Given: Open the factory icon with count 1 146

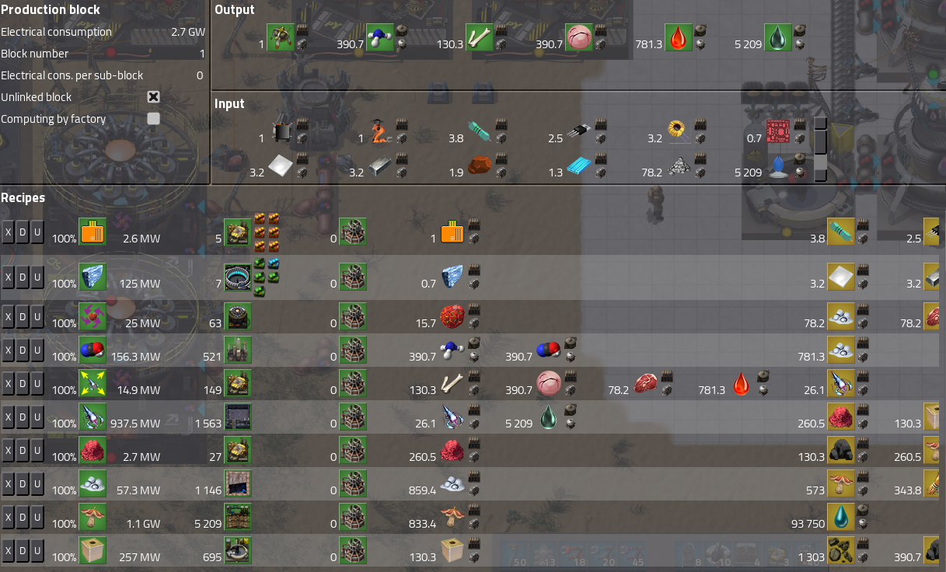Looking at the screenshot, I should [238, 483].
